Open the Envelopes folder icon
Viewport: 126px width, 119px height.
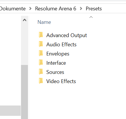tap(41, 53)
